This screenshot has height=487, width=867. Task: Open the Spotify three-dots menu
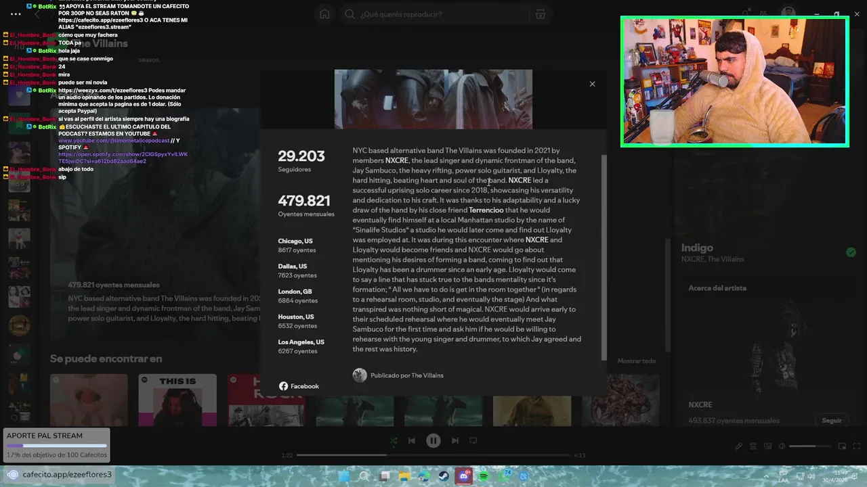15,14
